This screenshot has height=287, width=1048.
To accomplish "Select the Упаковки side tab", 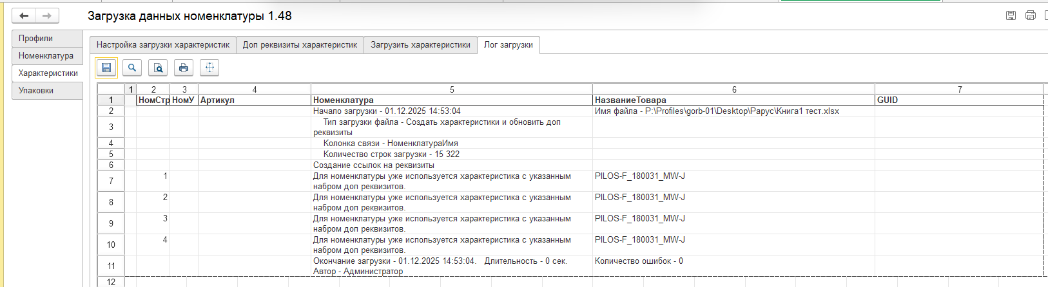I will [x=47, y=91].
